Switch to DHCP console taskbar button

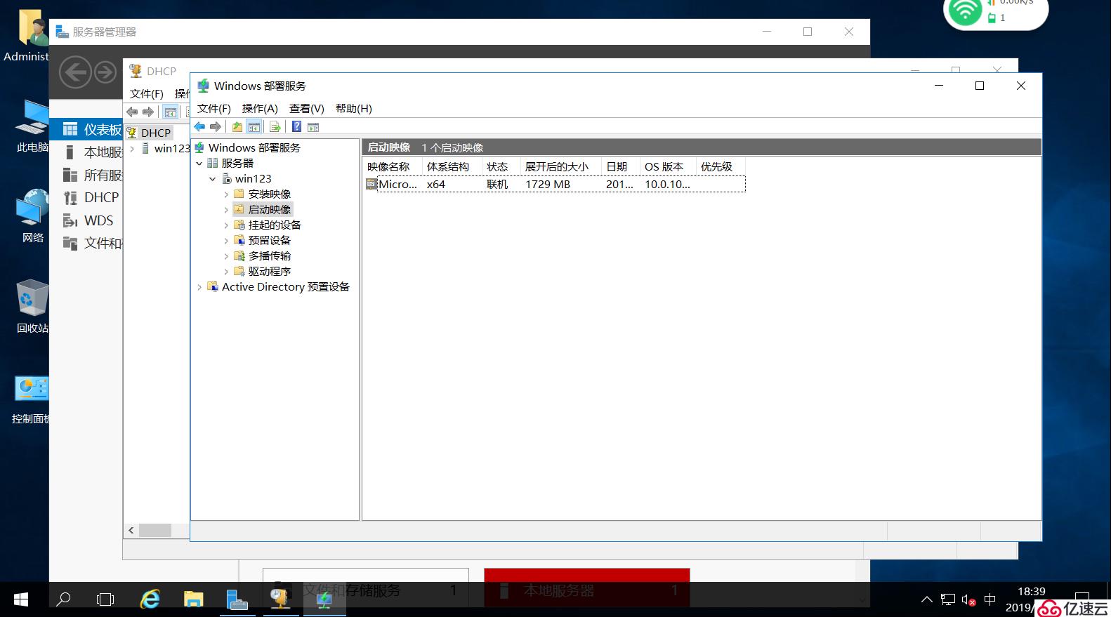(281, 599)
